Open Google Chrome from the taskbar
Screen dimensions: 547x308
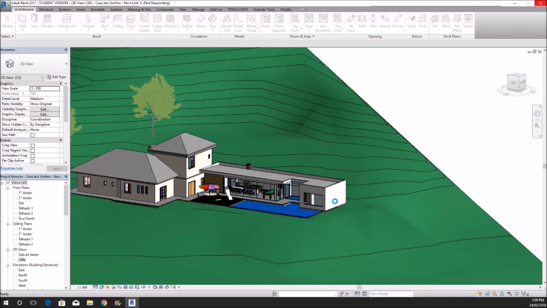104,303
